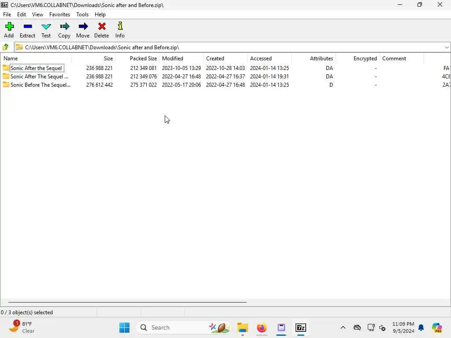This screenshot has height=338, width=451.
Task: Select the Sonic After The Sequel ... folder
Action: coord(39,77)
